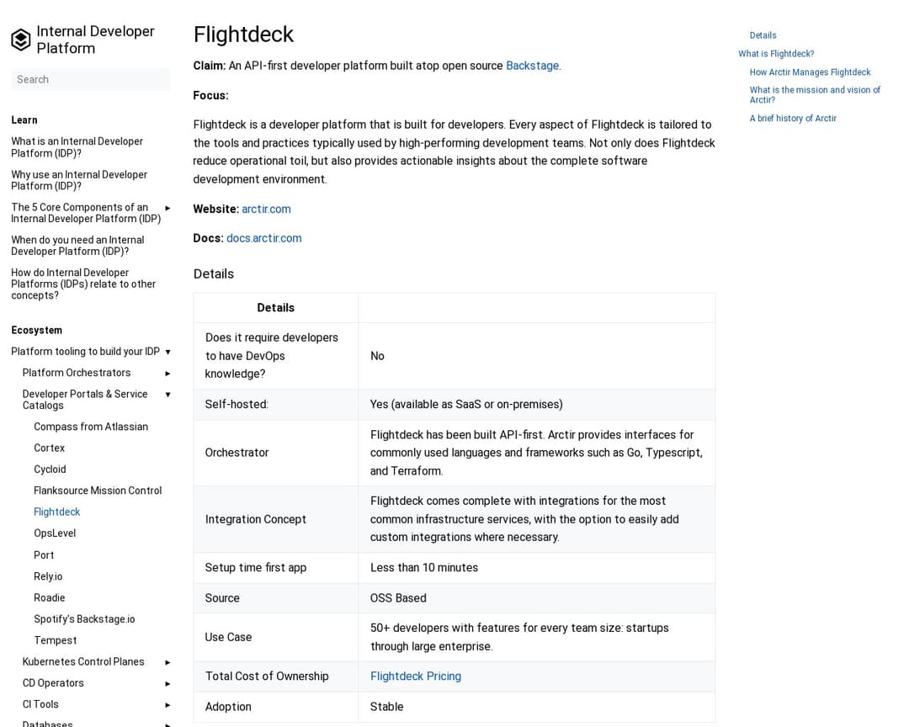The height and width of the screenshot is (727, 909).
Task: Collapse Platform tooling to build your IDP
Action: [x=167, y=352]
